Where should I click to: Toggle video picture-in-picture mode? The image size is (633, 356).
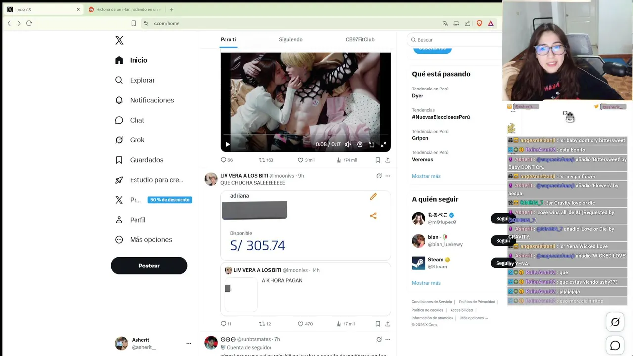(x=371, y=144)
